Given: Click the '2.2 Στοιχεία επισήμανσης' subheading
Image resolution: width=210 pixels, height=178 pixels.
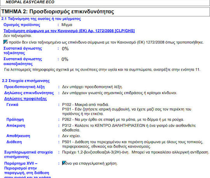Looking at the screenshot, I should (x=26, y=81).
